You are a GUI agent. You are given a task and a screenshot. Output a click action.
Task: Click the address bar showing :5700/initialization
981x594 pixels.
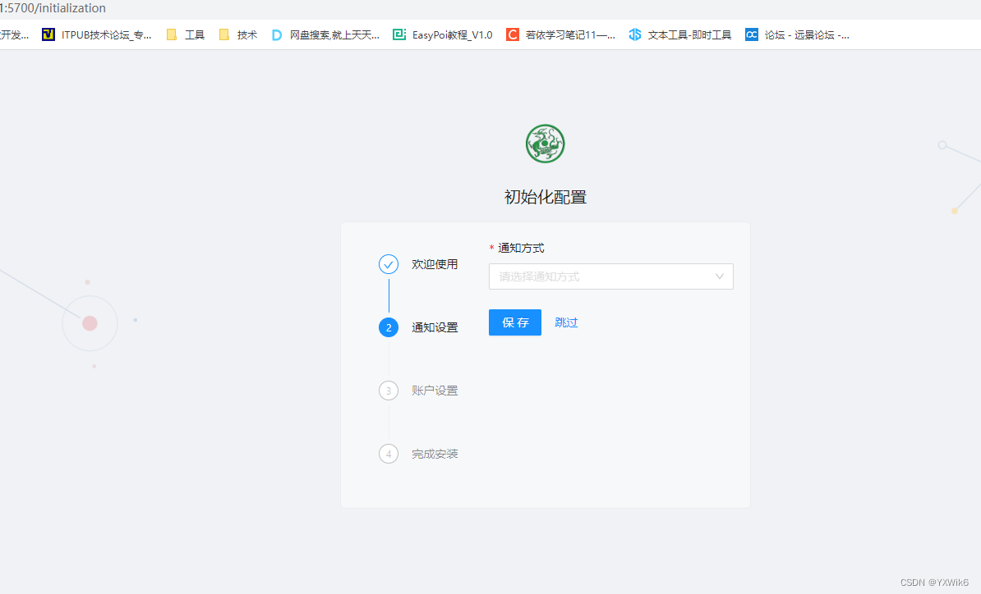click(x=53, y=8)
